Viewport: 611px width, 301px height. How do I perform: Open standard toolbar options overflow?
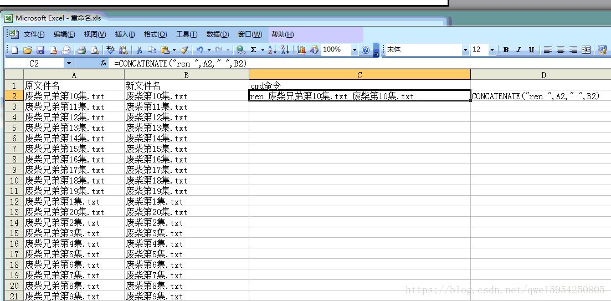pos(376,50)
